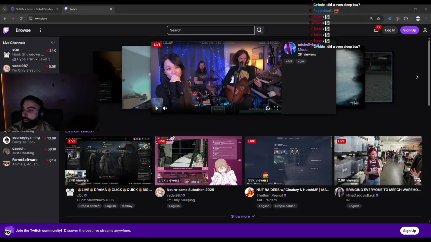Expand the Show more streams link
Screen dimensions: 431x242
click(x=243, y=216)
